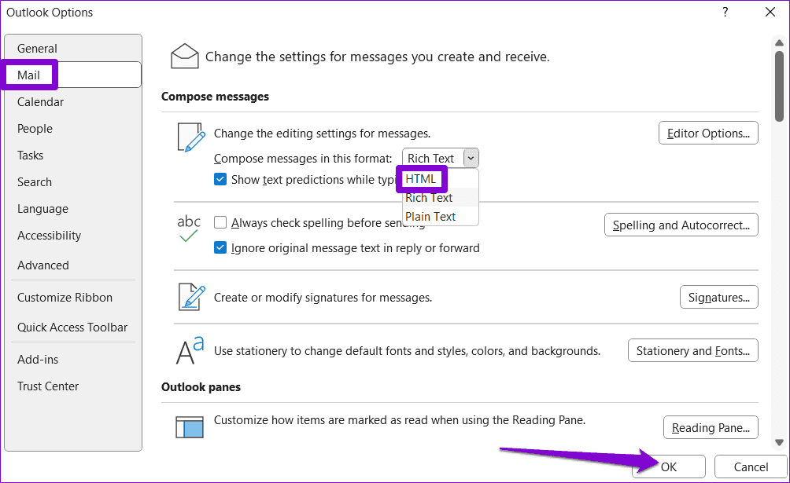This screenshot has height=483, width=790.
Task: Enable Always check spelling before sending
Action: (220, 222)
